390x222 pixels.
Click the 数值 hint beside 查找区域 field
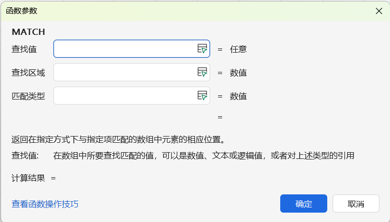[238, 72]
